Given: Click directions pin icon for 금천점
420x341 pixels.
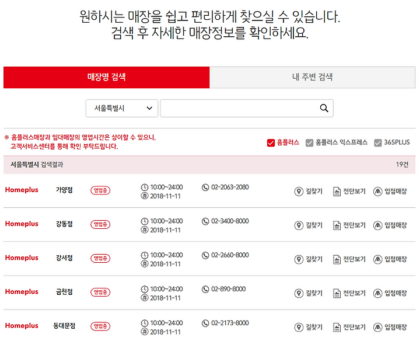Looking at the screenshot, I should pos(299,293).
